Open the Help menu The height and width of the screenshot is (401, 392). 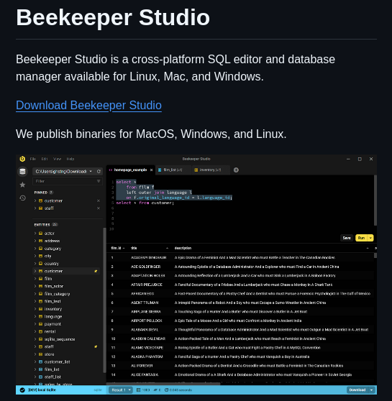(x=70, y=159)
